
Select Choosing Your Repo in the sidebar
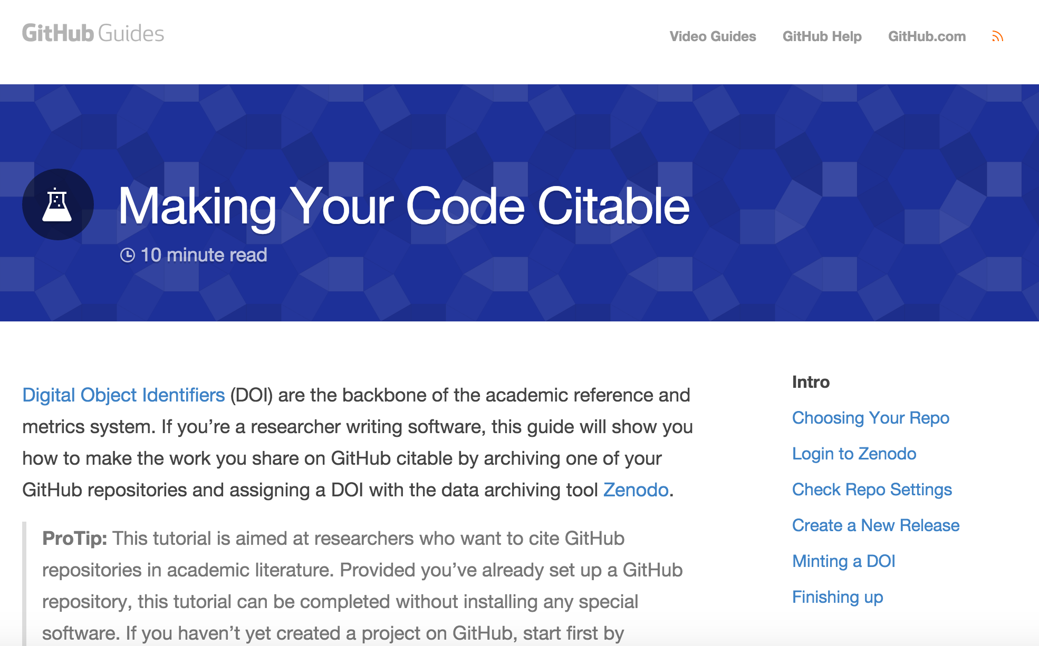(x=870, y=418)
